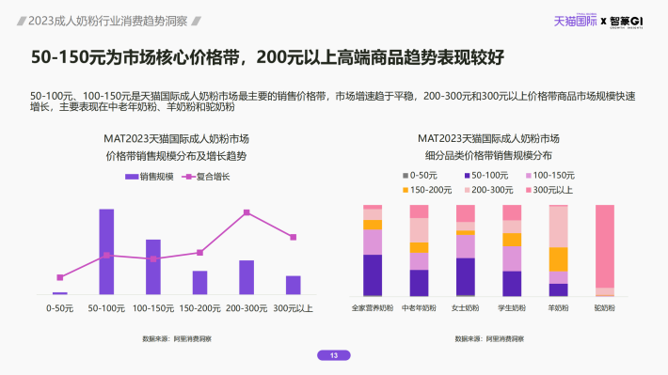Click the 300元以上 sales bar
Image resolution: width=668 pixels, height=375 pixels.
[x=294, y=285]
